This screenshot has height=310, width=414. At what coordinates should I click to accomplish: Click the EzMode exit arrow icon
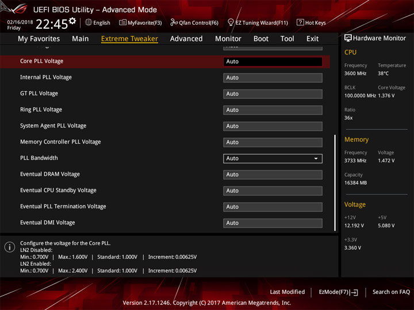355,292
